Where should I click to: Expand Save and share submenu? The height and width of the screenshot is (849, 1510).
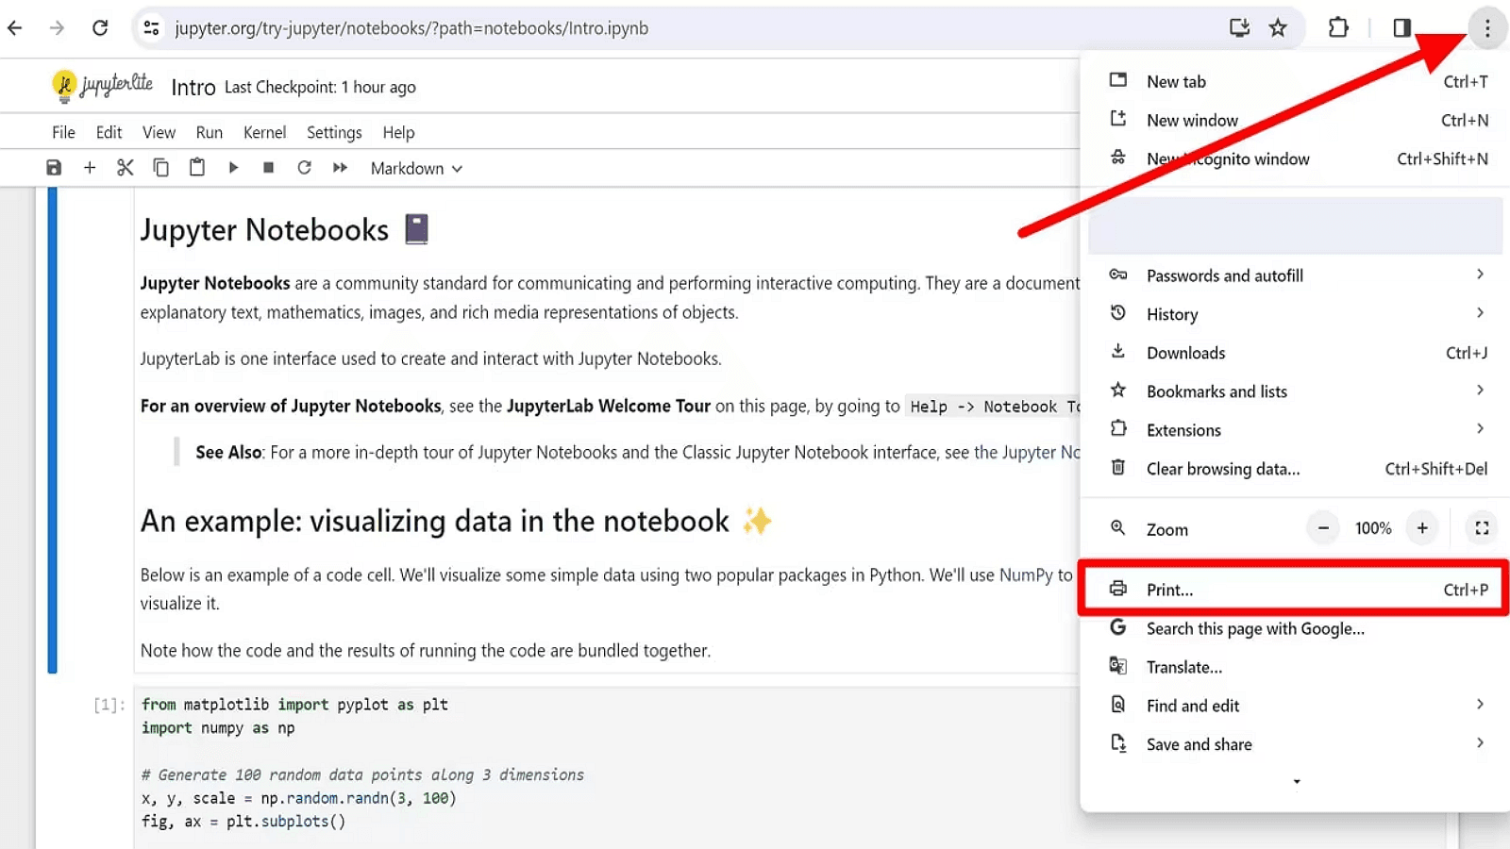pos(1295,744)
